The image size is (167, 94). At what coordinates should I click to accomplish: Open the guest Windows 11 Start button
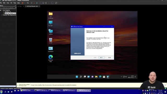pos(77,77)
